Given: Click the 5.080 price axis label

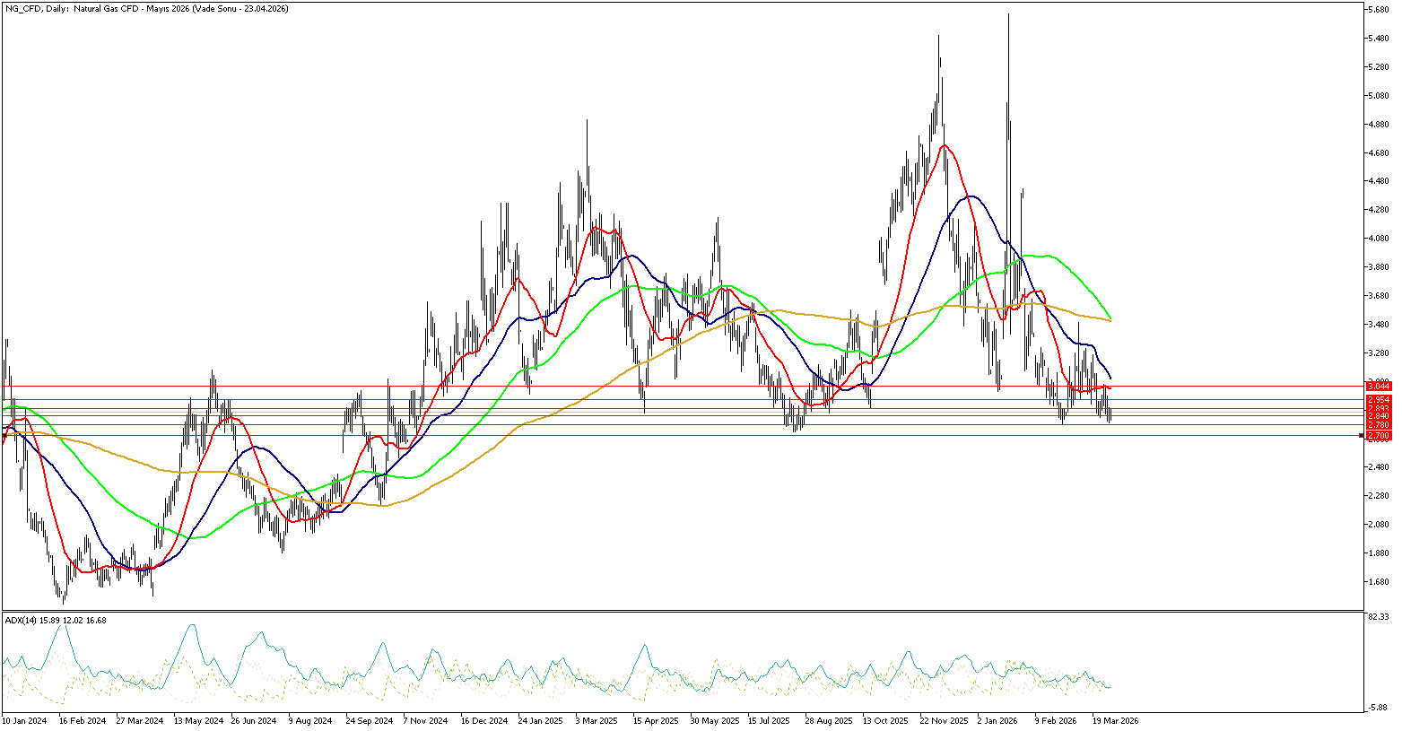Looking at the screenshot, I should 1379,95.
